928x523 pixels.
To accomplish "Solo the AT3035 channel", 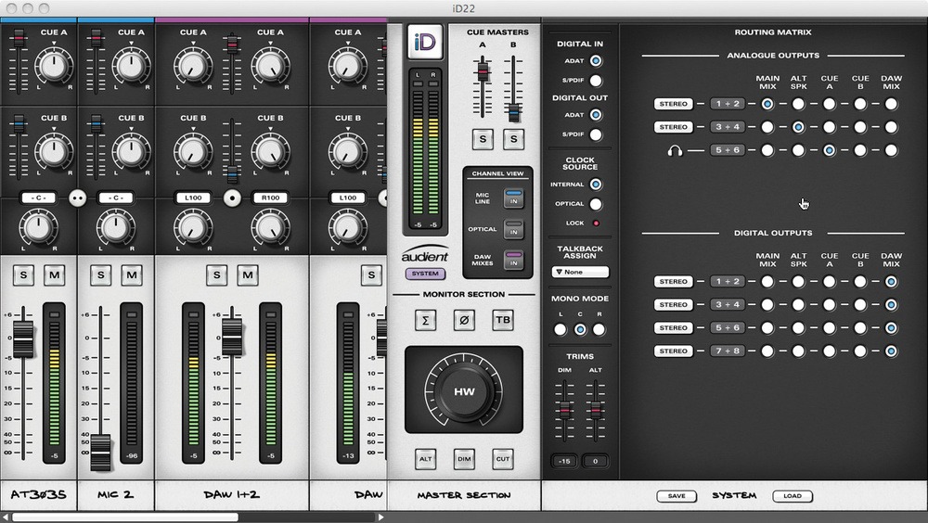I will click(x=23, y=275).
